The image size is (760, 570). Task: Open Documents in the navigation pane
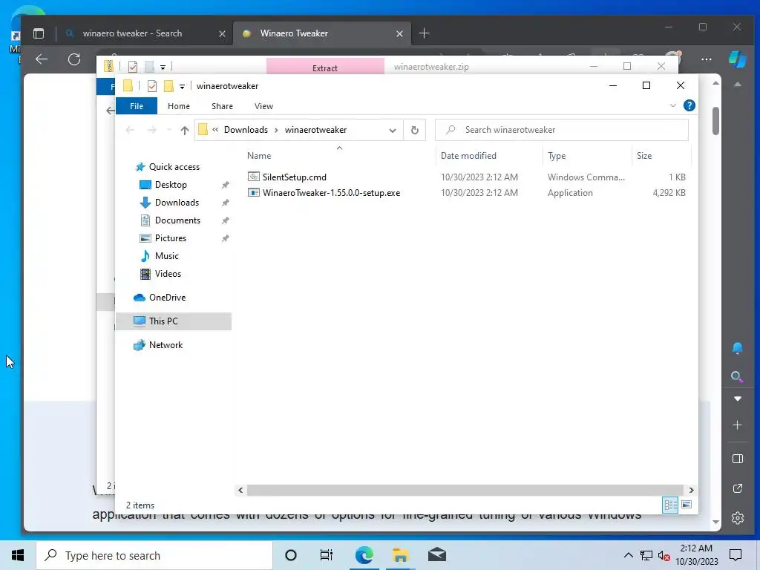click(177, 220)
